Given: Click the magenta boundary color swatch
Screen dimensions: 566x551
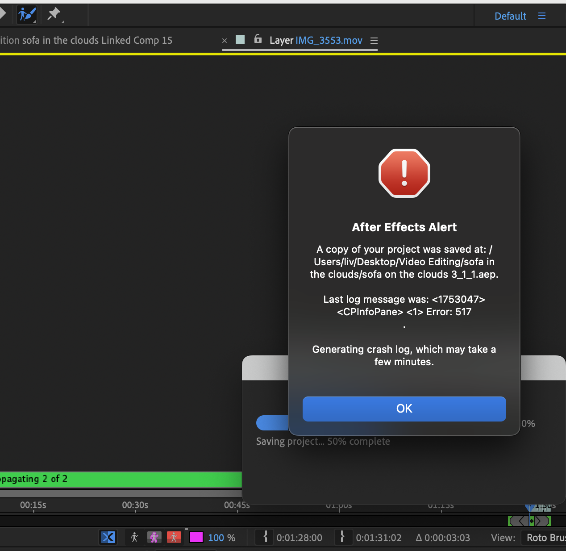Looking at the screenshot, I should click(x=196, y=537).
